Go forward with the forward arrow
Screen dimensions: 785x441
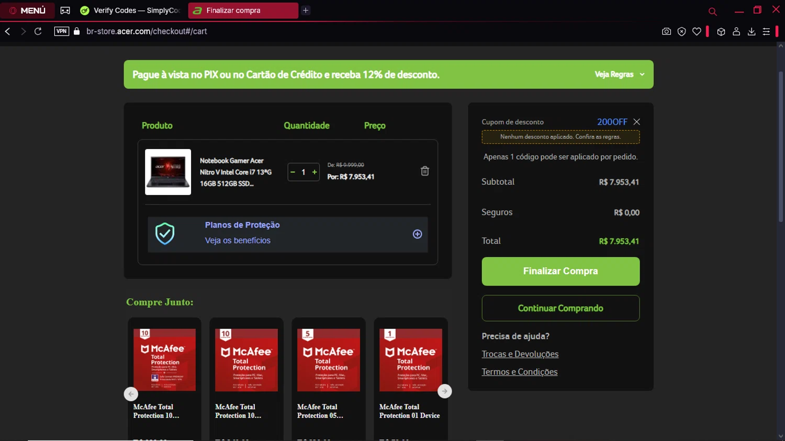tap(23, 31)
